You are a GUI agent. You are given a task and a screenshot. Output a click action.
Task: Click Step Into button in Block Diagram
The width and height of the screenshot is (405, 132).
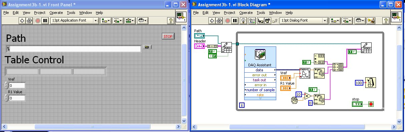pyautogui.click(x=260, y=21)
